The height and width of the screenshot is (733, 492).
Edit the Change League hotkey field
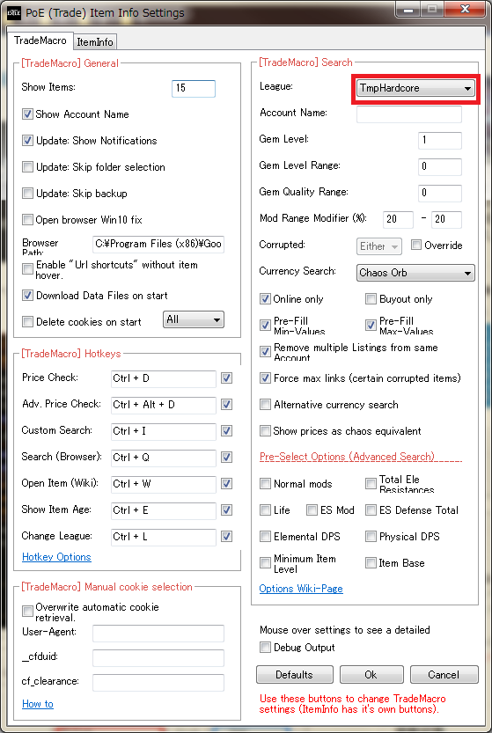point(163,537)
